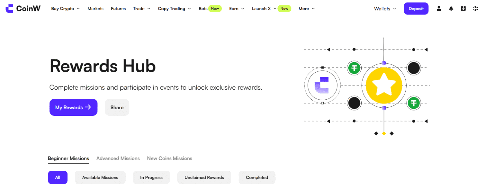This screenshot has width=486, height=189.
Task: Open the Futures section
Action: pos(118,9)
